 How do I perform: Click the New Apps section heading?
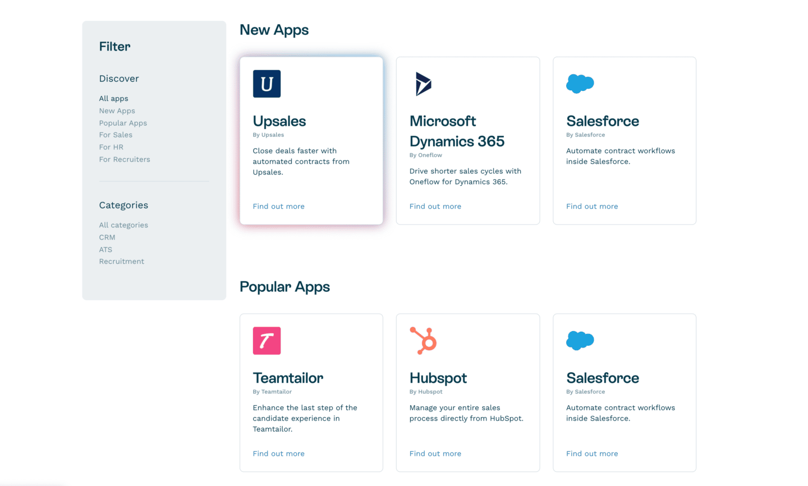[274, 30]
